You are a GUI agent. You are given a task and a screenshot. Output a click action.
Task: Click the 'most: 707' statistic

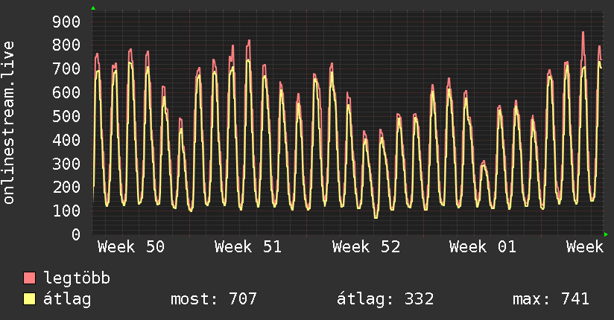coord(214,299)
